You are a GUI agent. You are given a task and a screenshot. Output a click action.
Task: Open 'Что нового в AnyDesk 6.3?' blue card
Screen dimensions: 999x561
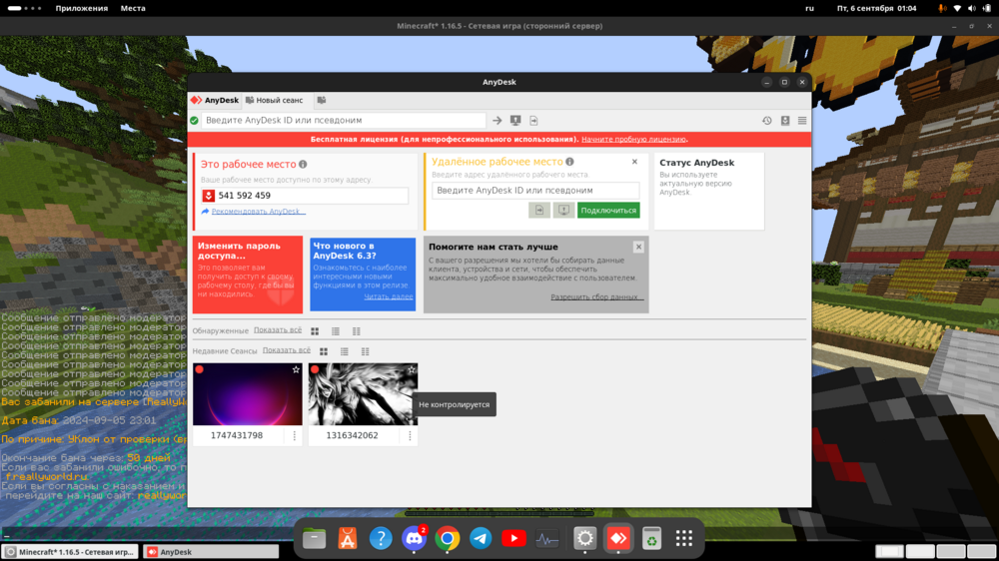[363, 275]
